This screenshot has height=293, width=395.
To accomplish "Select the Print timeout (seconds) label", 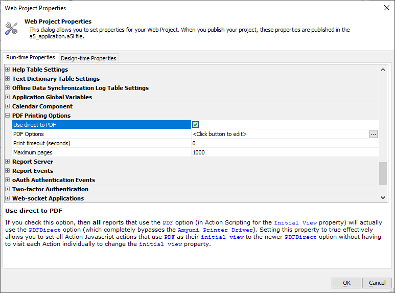I will pos(42,143).
